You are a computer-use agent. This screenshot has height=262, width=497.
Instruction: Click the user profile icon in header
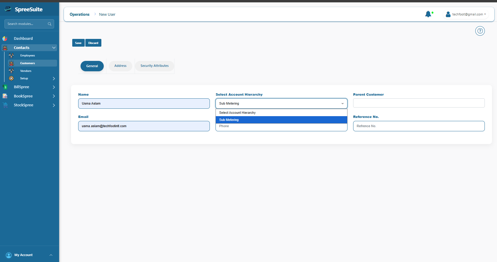pos(448,14)
